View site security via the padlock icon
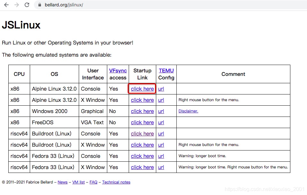Image resolution: width=307 pixels, height=195 pixels. point(40,5)
